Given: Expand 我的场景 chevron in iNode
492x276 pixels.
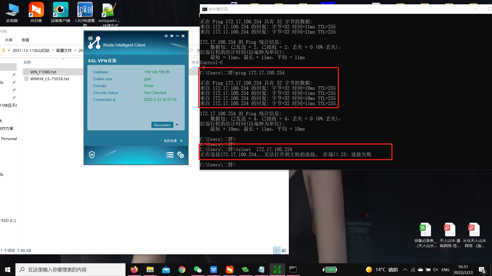Looking at the screenshot, I should (x=181, y=141).
